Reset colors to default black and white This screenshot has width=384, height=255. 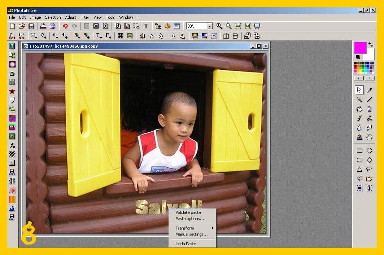pyautogui.click(x=358, y=57)
